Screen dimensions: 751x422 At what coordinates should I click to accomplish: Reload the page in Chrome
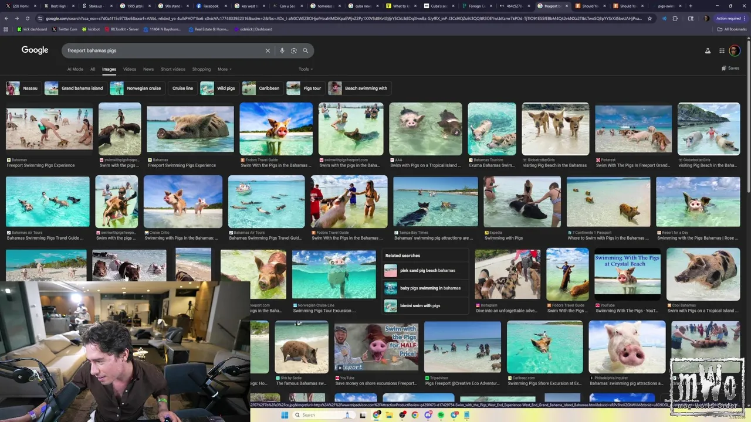click(27, 18)
